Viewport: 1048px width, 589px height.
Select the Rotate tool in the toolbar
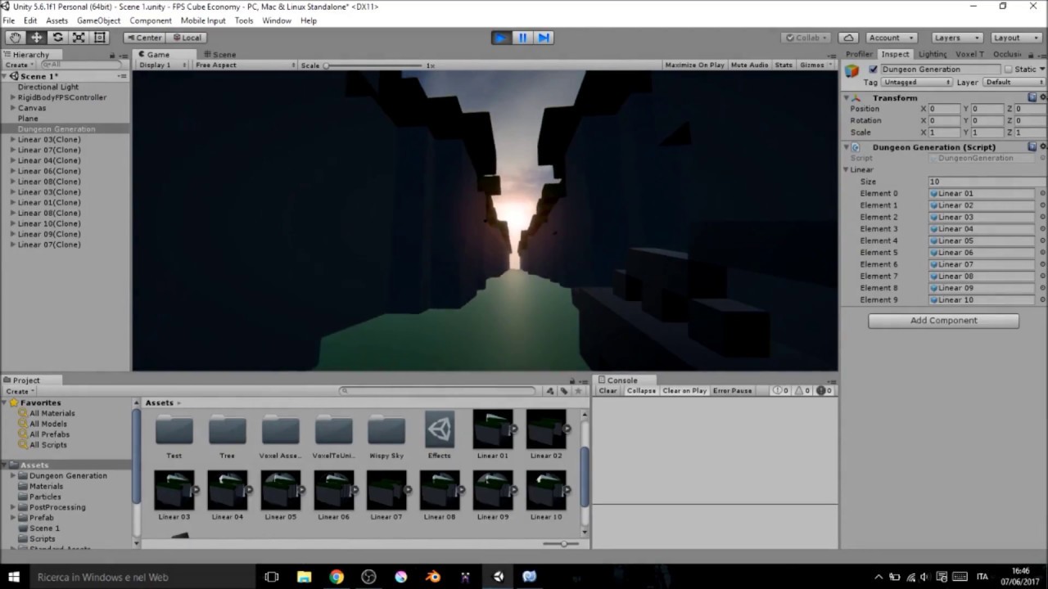[58, 38]
